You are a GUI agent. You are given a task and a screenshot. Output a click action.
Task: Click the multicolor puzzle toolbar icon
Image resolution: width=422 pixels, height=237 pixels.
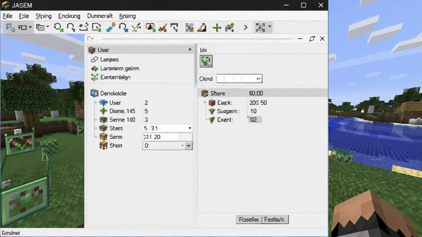[230, 28]
